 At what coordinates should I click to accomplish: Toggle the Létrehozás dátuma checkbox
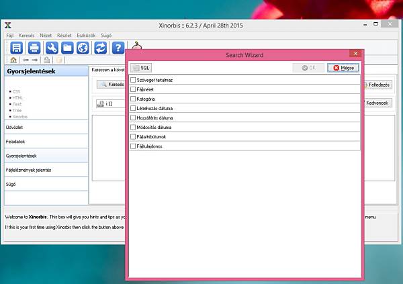tap(133, 108)
